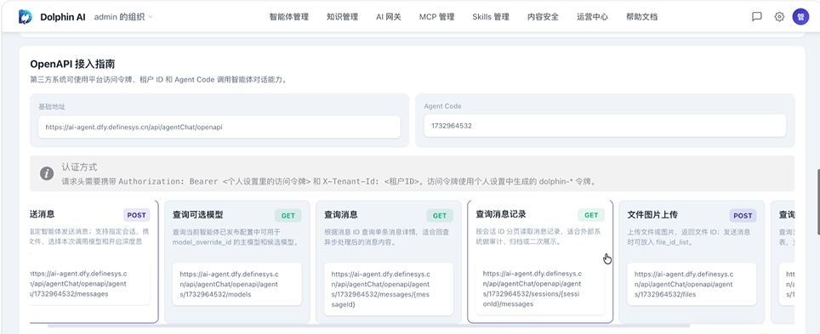The height and width of the screenshot is (334, 820).
Task: Open the chat message icon in header
Action: (757, 17)
